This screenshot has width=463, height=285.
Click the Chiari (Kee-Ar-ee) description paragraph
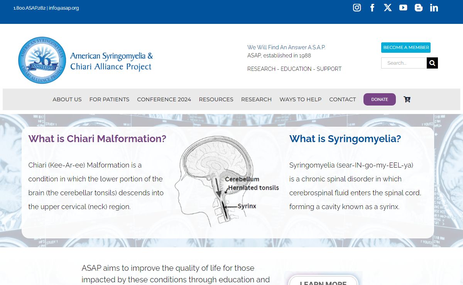[96, 186]
